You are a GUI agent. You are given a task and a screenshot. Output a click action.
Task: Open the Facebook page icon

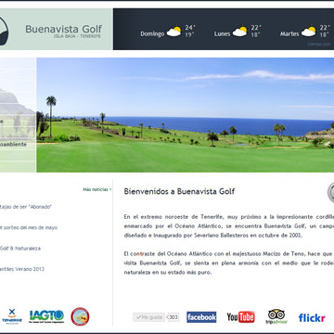point(201,317)
